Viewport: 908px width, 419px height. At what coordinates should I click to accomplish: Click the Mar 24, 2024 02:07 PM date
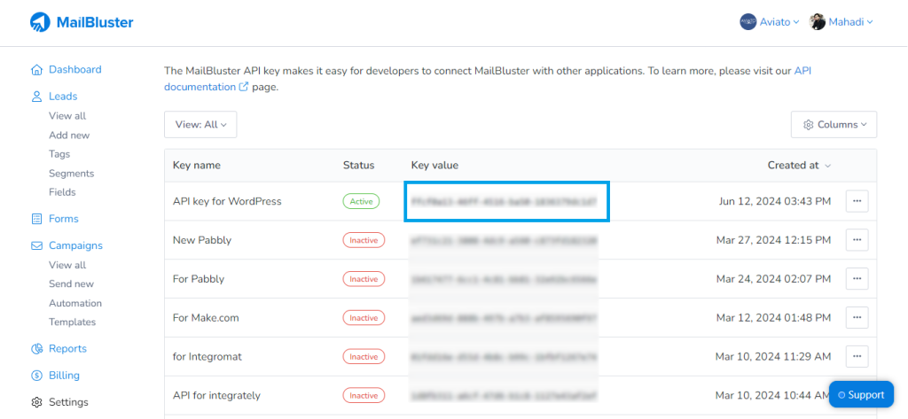(773, 279)
